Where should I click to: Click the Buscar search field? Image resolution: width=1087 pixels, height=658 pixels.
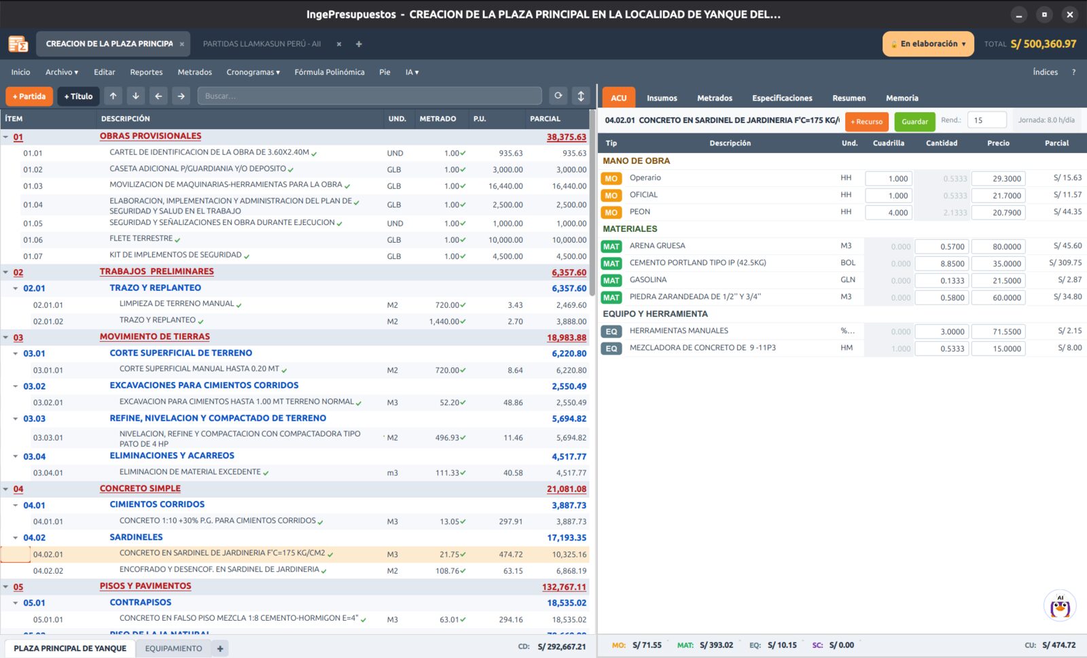pyautogui.click(x=370, y=97)
